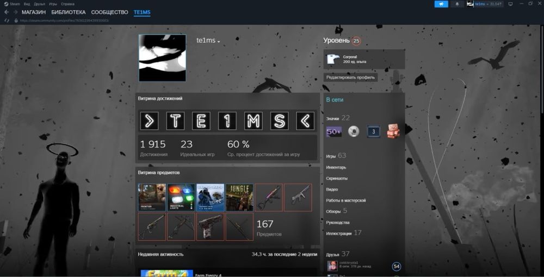
Task: Expand the te1ms account dropdown in top bar
Action: (x=489, y=4)
